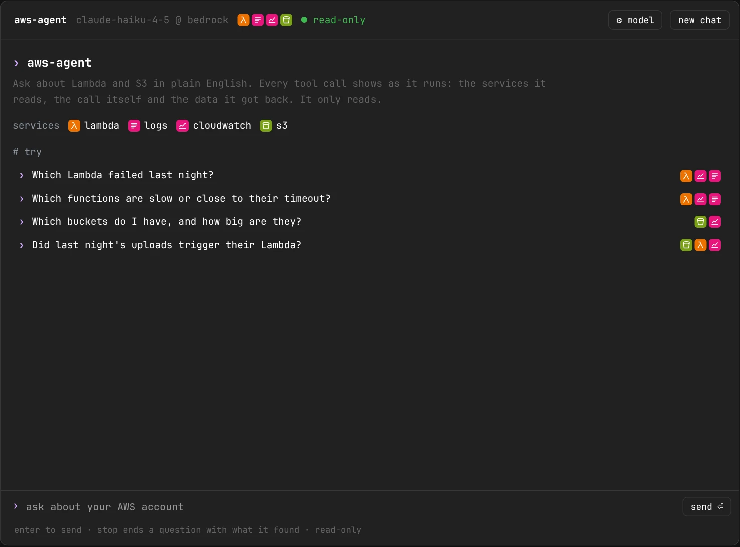Click CloudWatch icon on 'uploads trigger' row

click(715, 245)
